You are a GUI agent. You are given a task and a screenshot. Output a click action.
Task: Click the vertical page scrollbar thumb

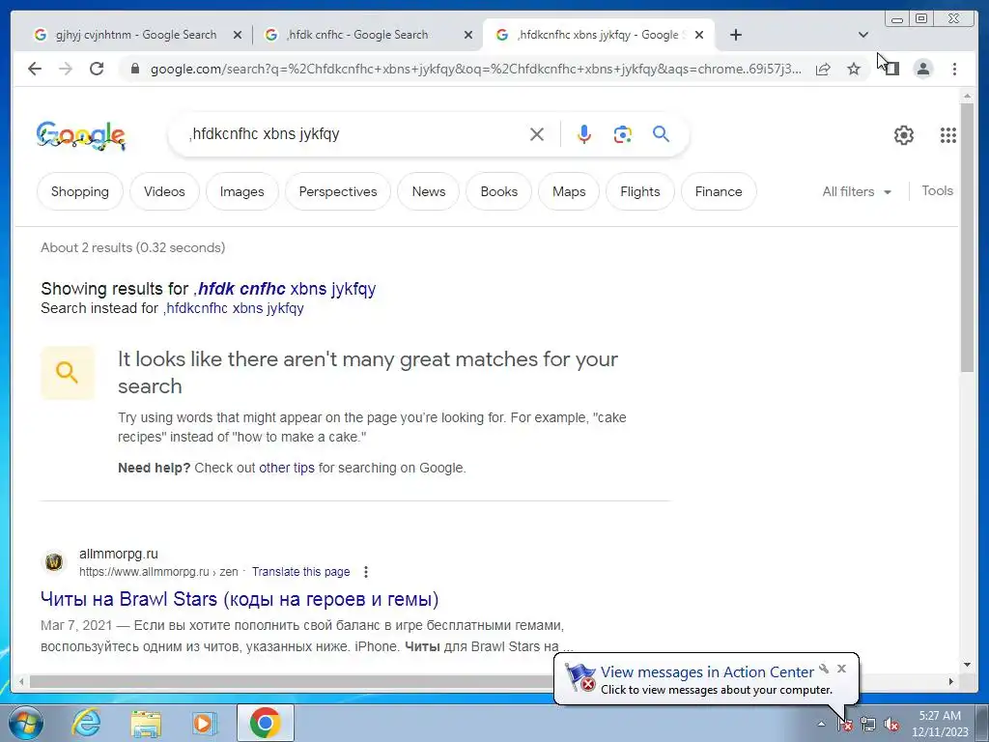coord(967,237)
